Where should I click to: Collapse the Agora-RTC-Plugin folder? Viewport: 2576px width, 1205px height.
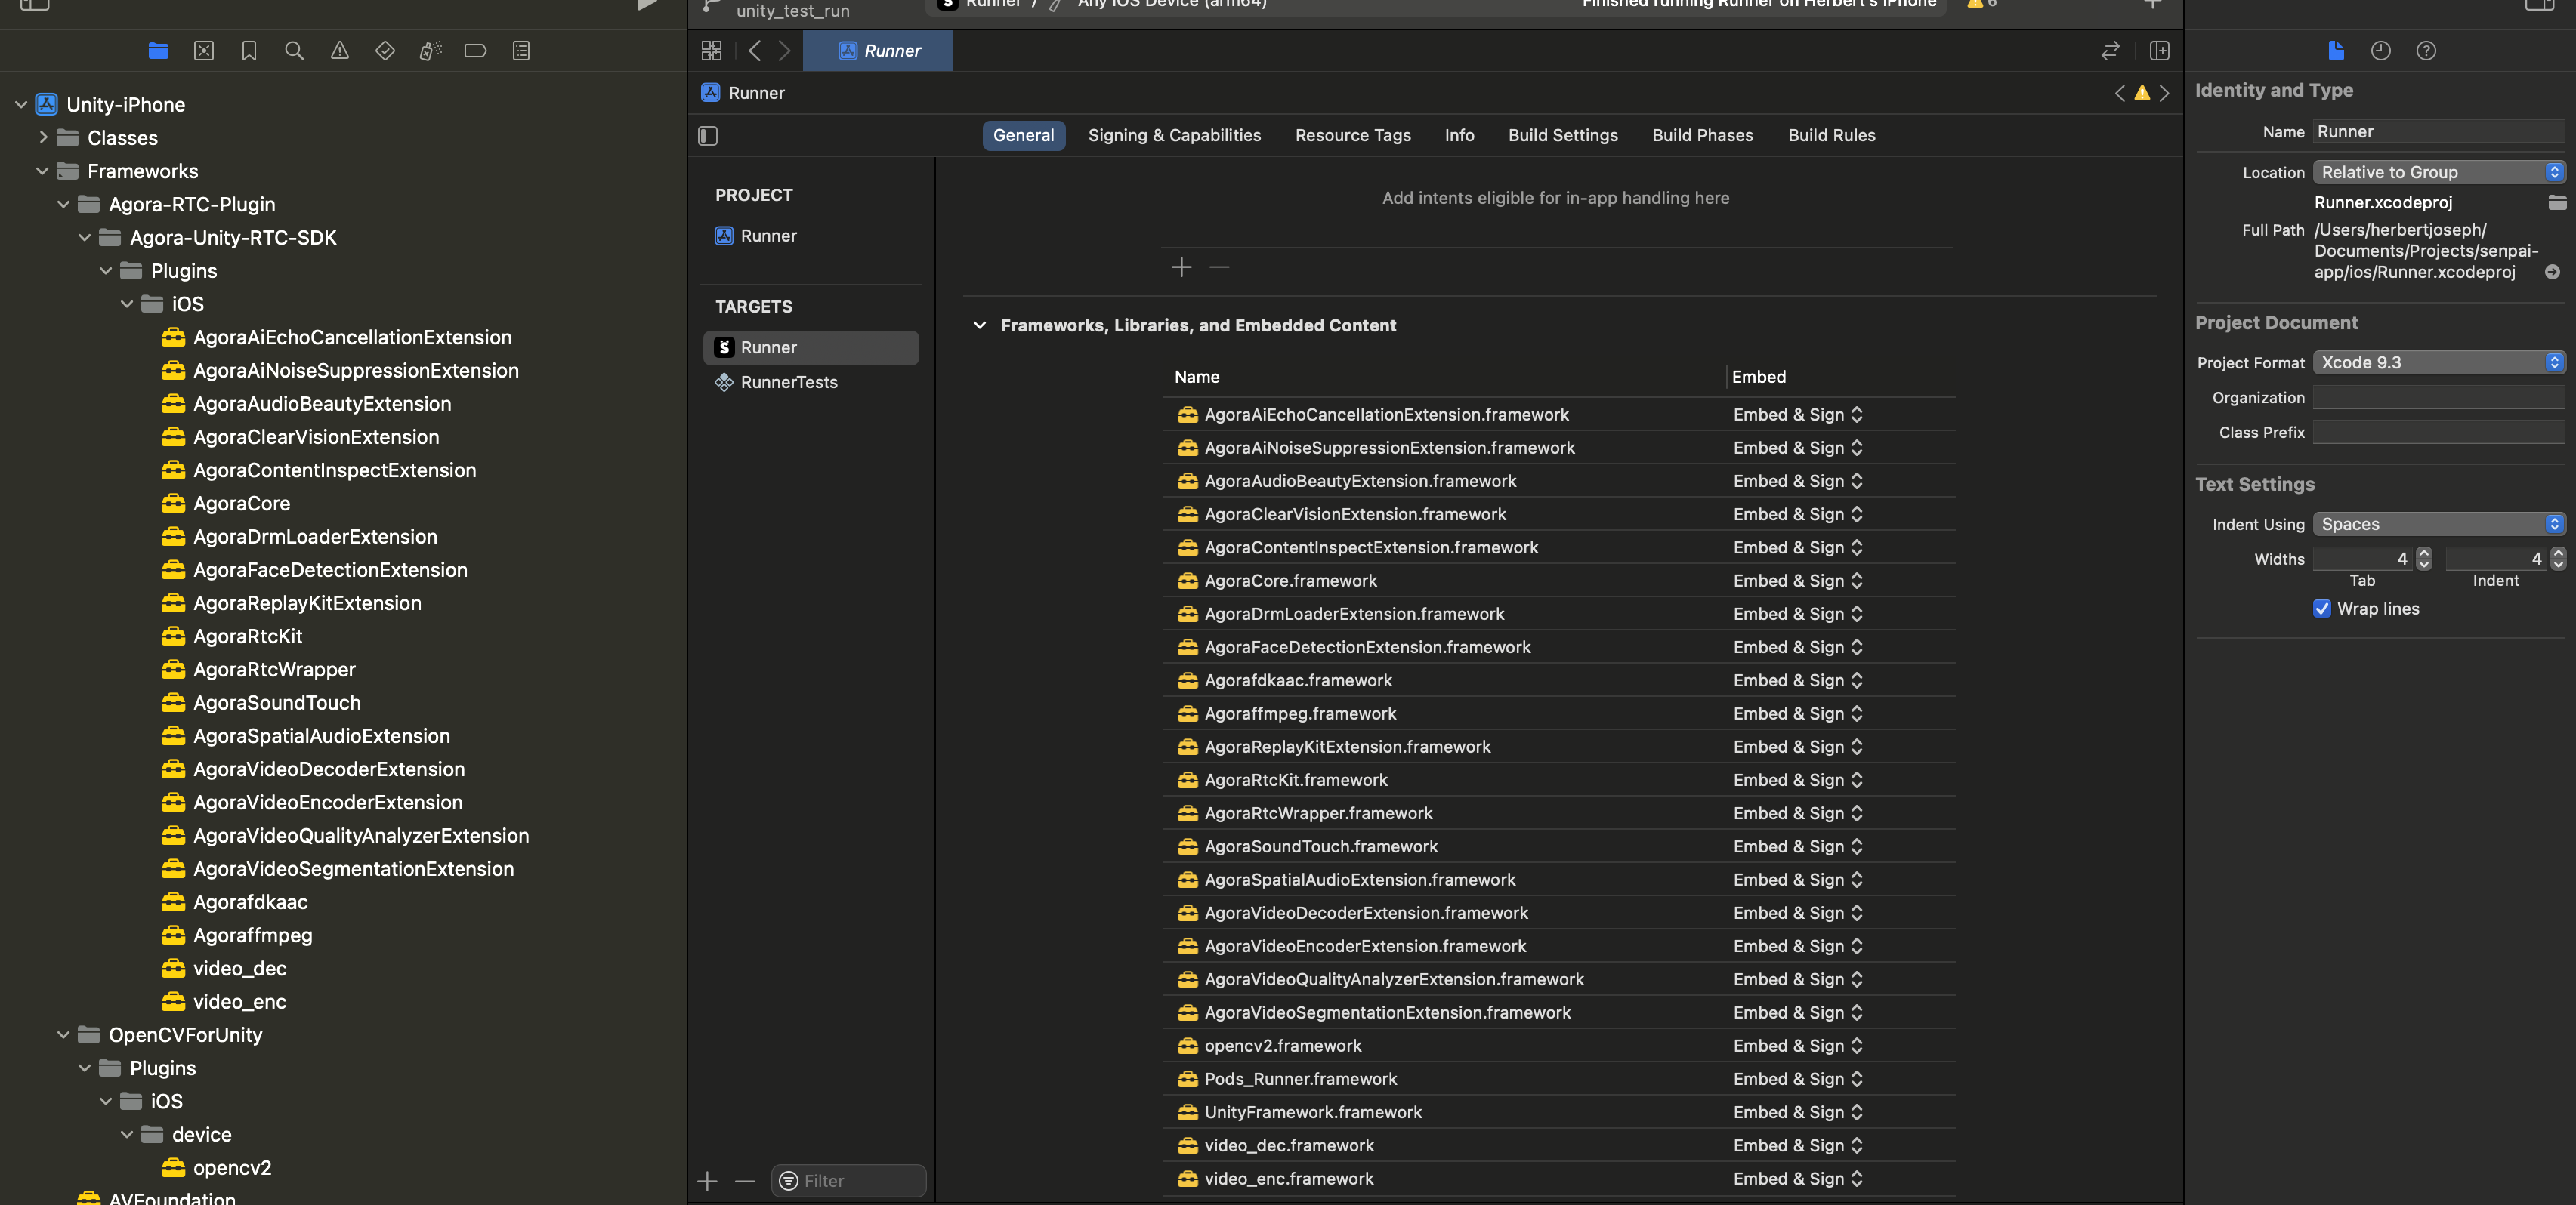64,205
